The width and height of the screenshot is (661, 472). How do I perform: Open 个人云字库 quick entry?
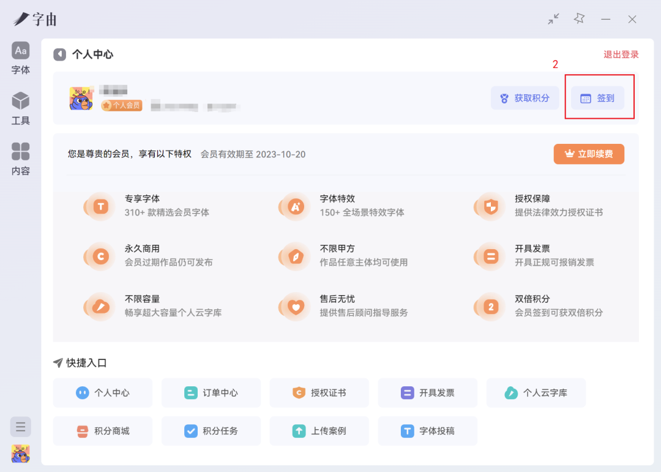point(536,392)
